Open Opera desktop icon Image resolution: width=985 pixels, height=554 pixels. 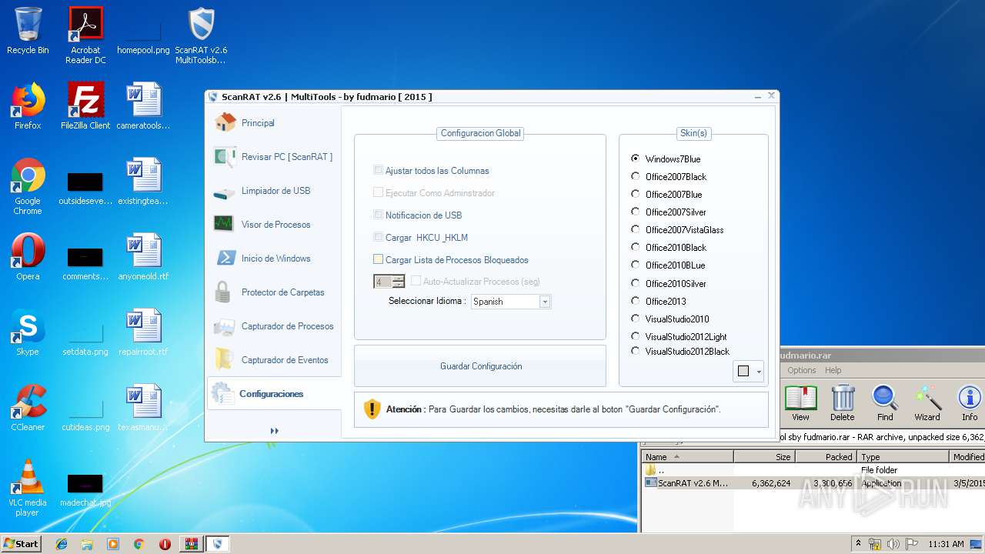28,257
